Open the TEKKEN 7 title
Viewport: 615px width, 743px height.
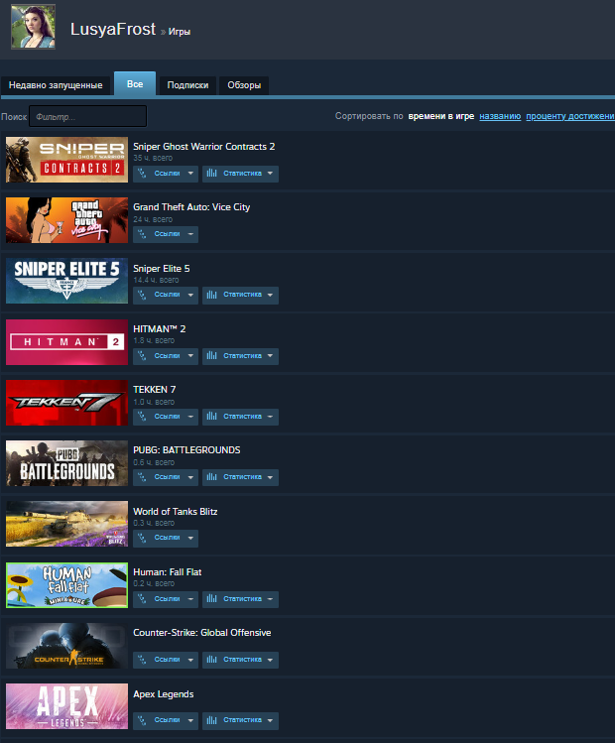coord(155,390)
